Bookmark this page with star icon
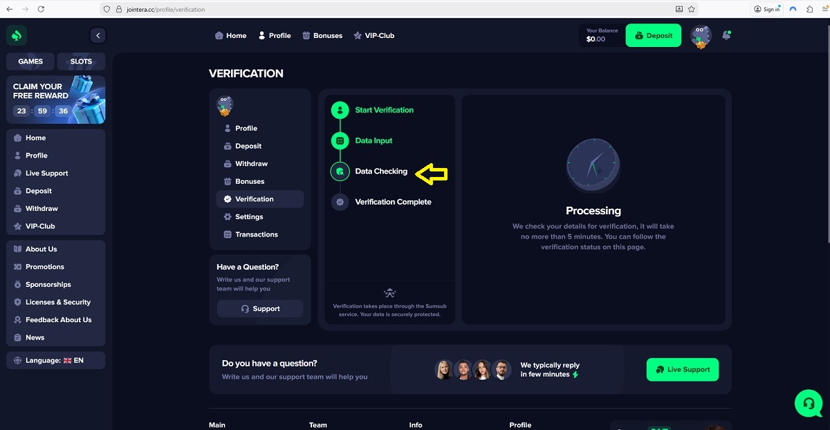 (x=691, y=9)
